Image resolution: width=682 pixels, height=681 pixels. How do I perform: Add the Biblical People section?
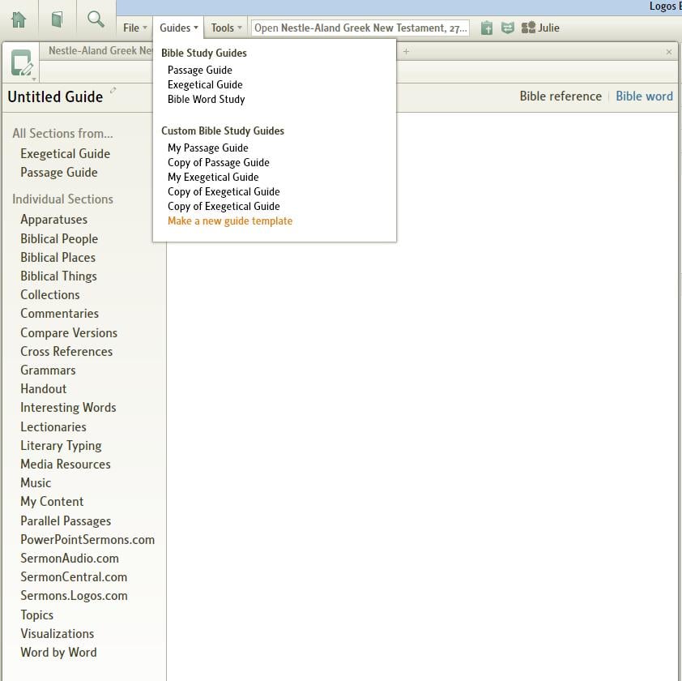point(58,238)
